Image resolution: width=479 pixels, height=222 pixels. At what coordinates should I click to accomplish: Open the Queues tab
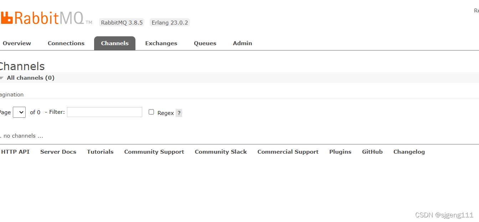(205, 43)
